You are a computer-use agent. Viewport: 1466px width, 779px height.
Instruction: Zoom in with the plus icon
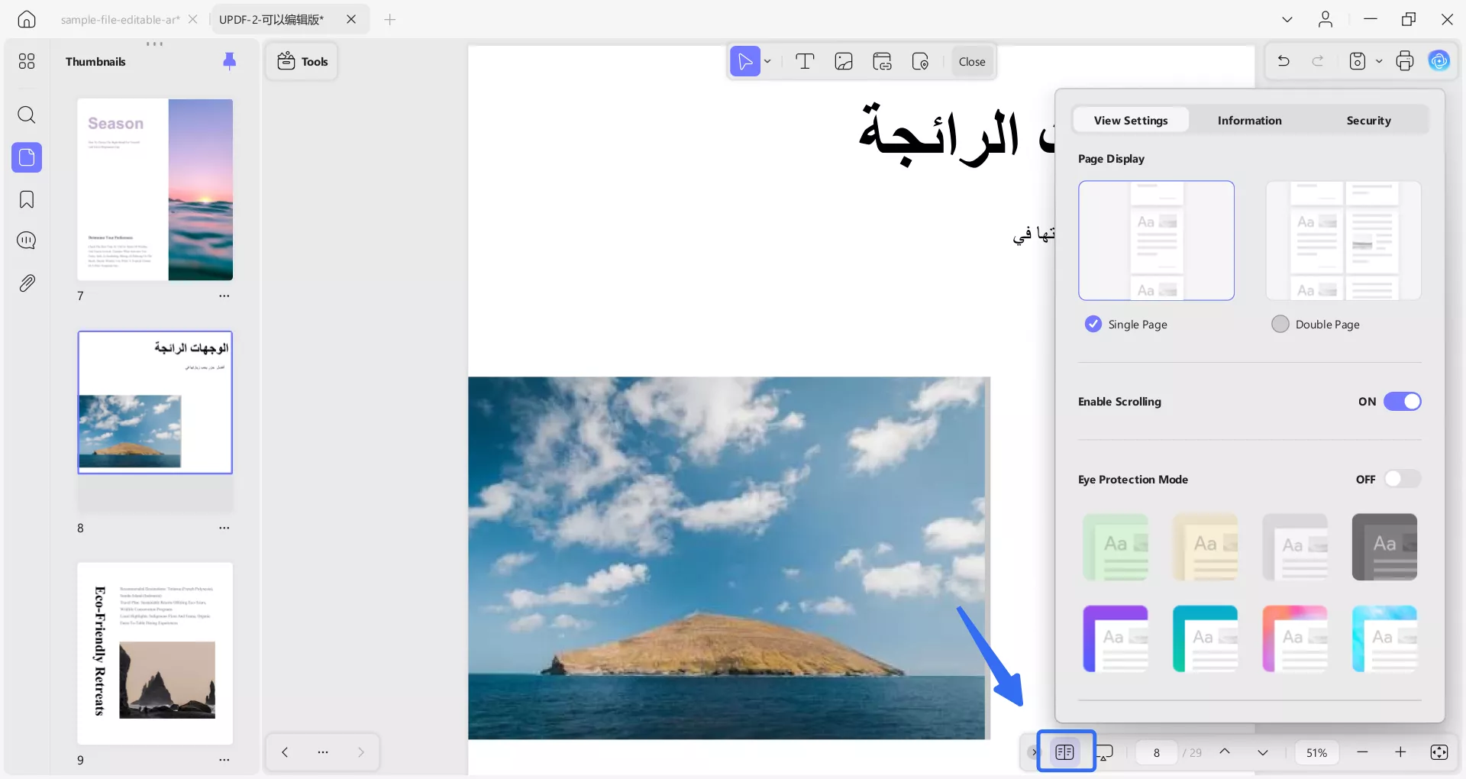[1400, 752]
